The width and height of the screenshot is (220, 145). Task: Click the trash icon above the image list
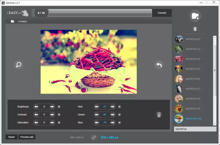(x=195, y=29)
